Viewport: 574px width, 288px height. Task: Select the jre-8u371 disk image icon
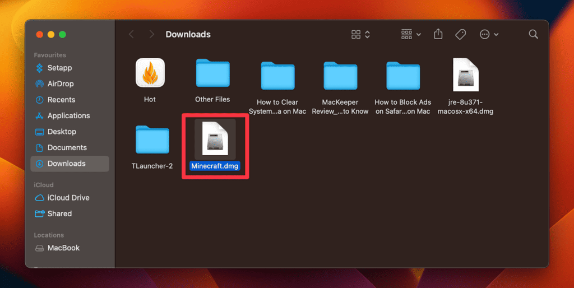466,75
